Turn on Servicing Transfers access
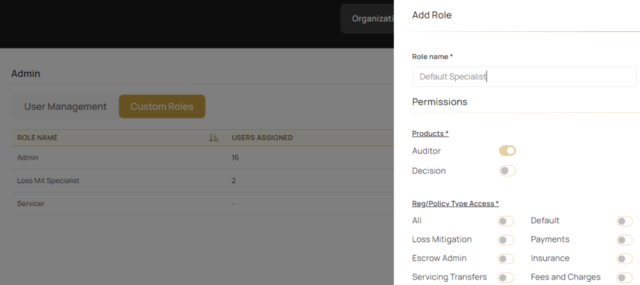Viewport: 640px width, 285px height. 506,278
